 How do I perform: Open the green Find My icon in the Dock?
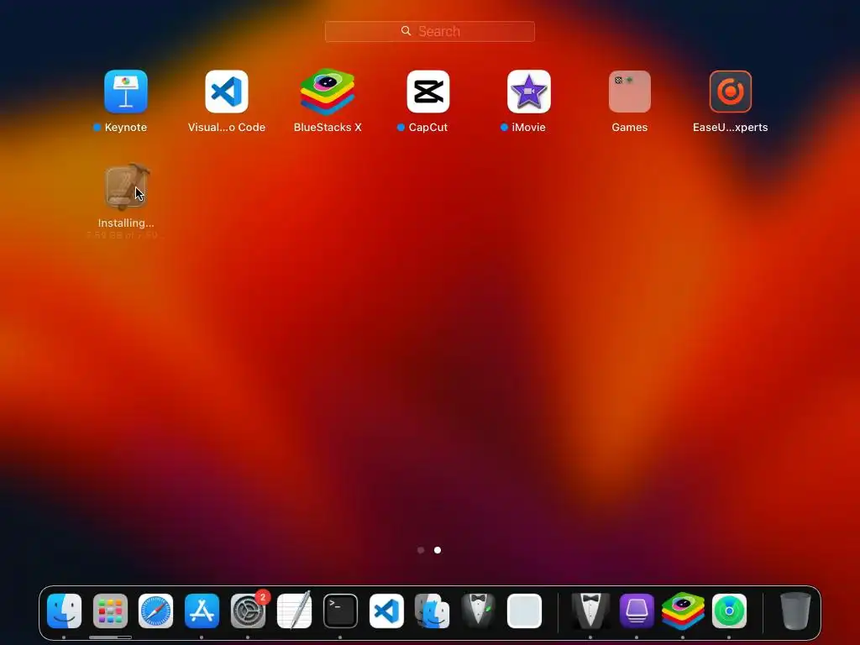click(729, 611)
